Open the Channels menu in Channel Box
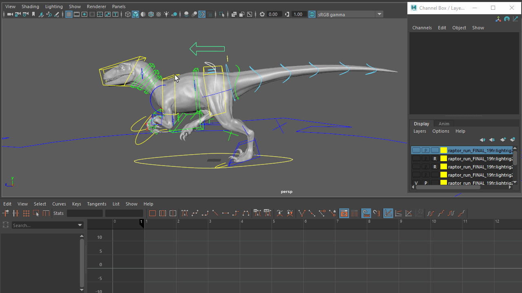This screenshot has width=522, height=293. coord(422,28)
